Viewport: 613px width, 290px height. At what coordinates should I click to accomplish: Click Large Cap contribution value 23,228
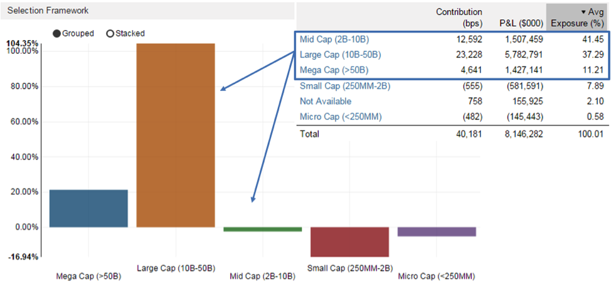point(468,55)
